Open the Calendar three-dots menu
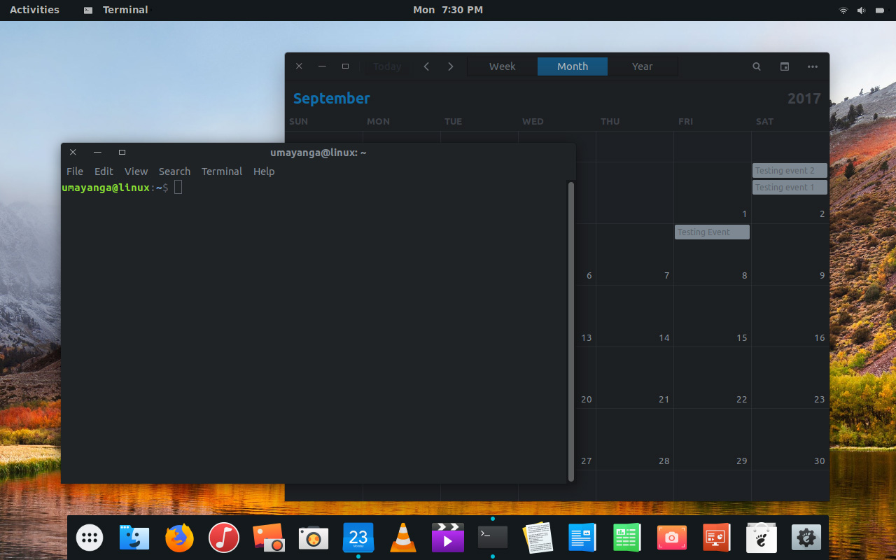 point(813,66)
